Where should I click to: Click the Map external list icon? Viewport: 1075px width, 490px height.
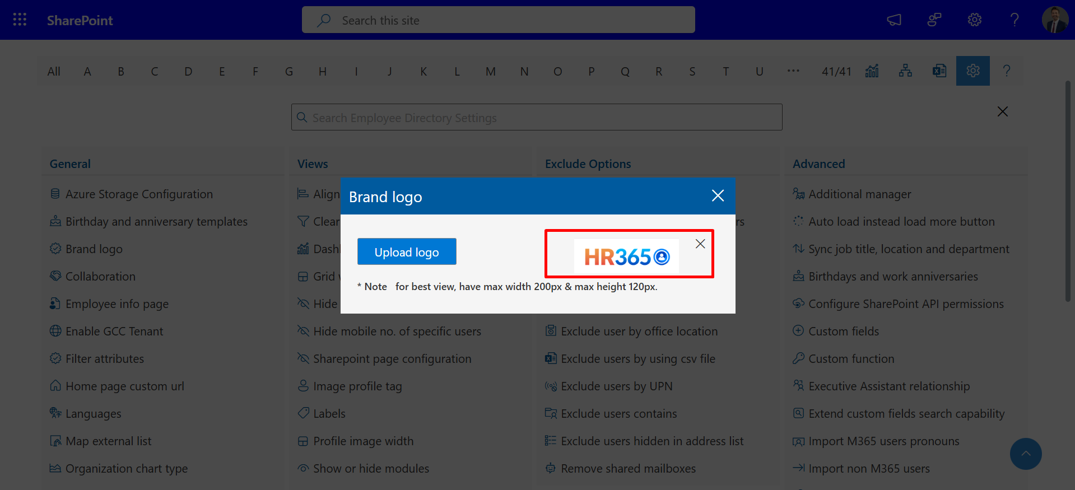pos(55,441)
